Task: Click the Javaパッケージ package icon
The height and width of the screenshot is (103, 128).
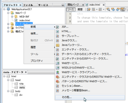Action: [57, 45]
